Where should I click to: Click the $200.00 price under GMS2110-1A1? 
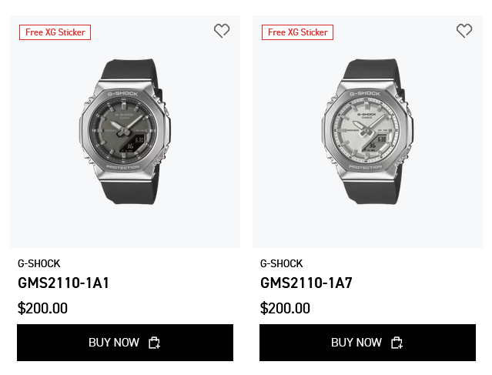point(43,309)
